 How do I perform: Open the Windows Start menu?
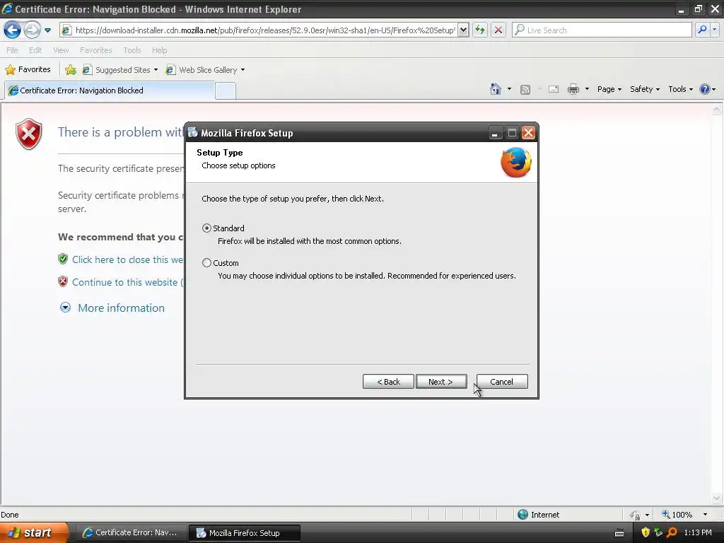[x=34, y=532]
